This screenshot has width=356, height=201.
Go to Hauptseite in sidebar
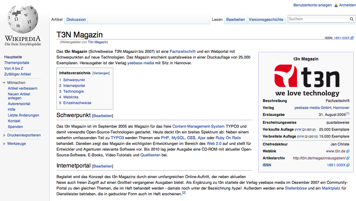click(13, 57)
